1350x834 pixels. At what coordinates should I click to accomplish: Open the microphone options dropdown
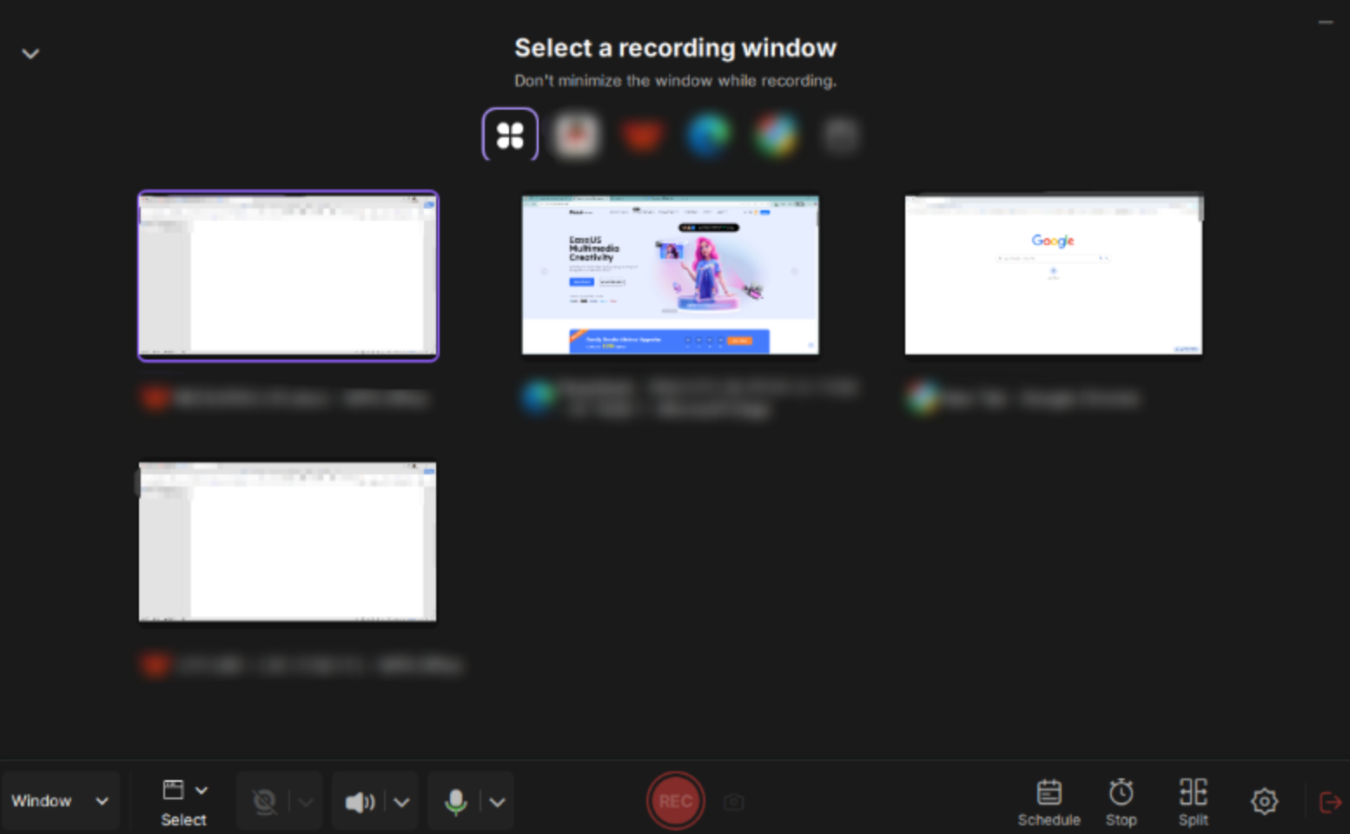pyautogui.click(x=496, y=800)
